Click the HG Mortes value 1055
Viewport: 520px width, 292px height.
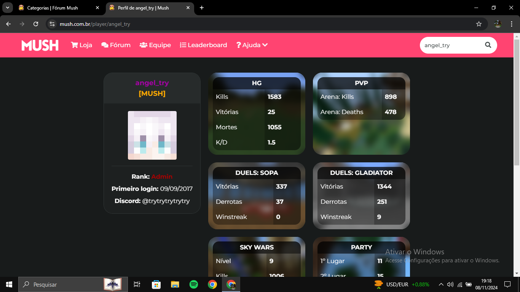point(274,127)
